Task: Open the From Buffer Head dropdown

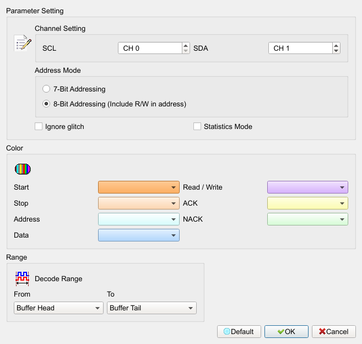Action: [58, 308]
